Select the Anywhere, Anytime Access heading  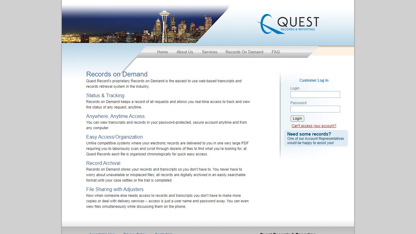115,116
